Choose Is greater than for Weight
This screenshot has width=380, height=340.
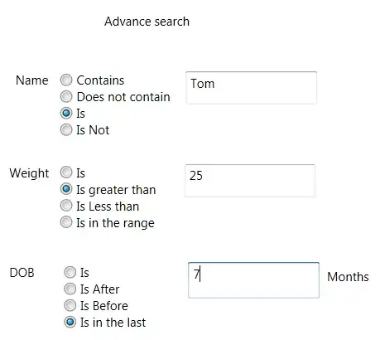(x=66, y=189)
